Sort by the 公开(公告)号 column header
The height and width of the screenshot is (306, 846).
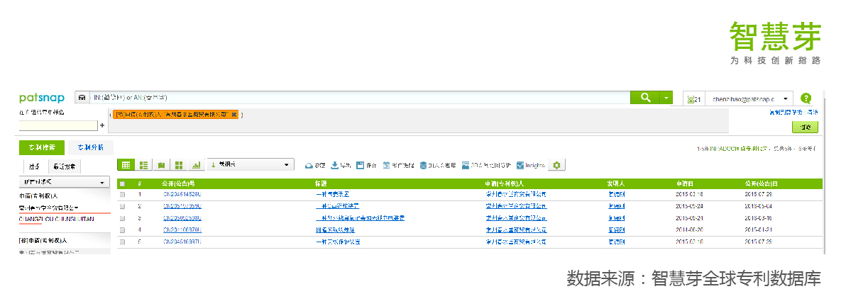coord(179,183)
